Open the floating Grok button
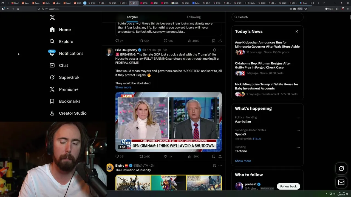This screenshot has height=197, width=351. click(x=341, y=169)
